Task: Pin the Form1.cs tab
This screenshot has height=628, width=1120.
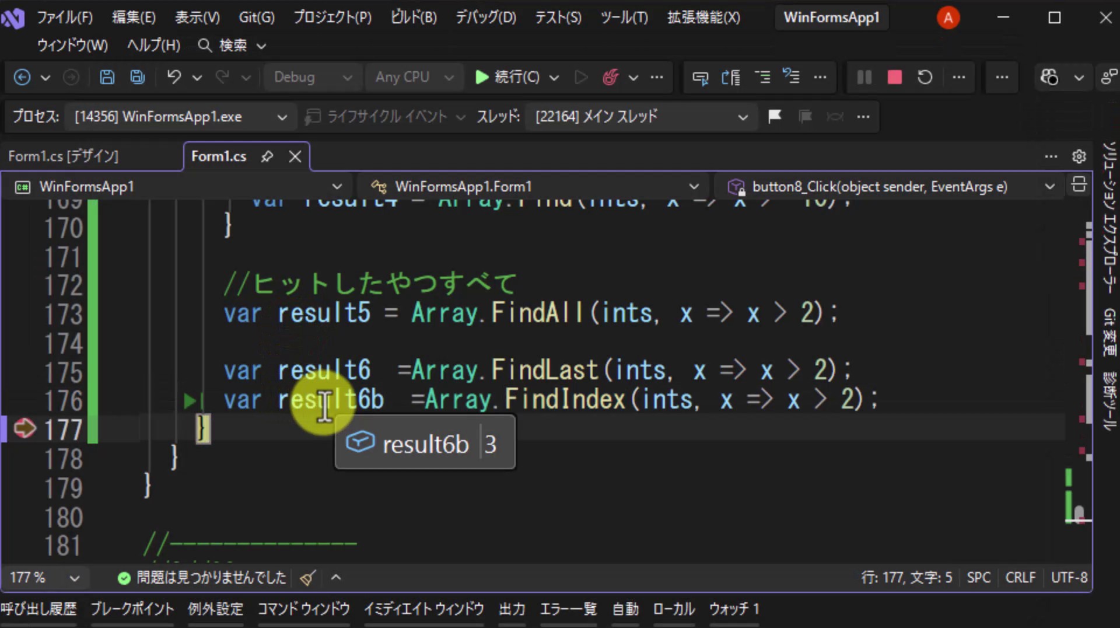Action: tap(267, 156)
